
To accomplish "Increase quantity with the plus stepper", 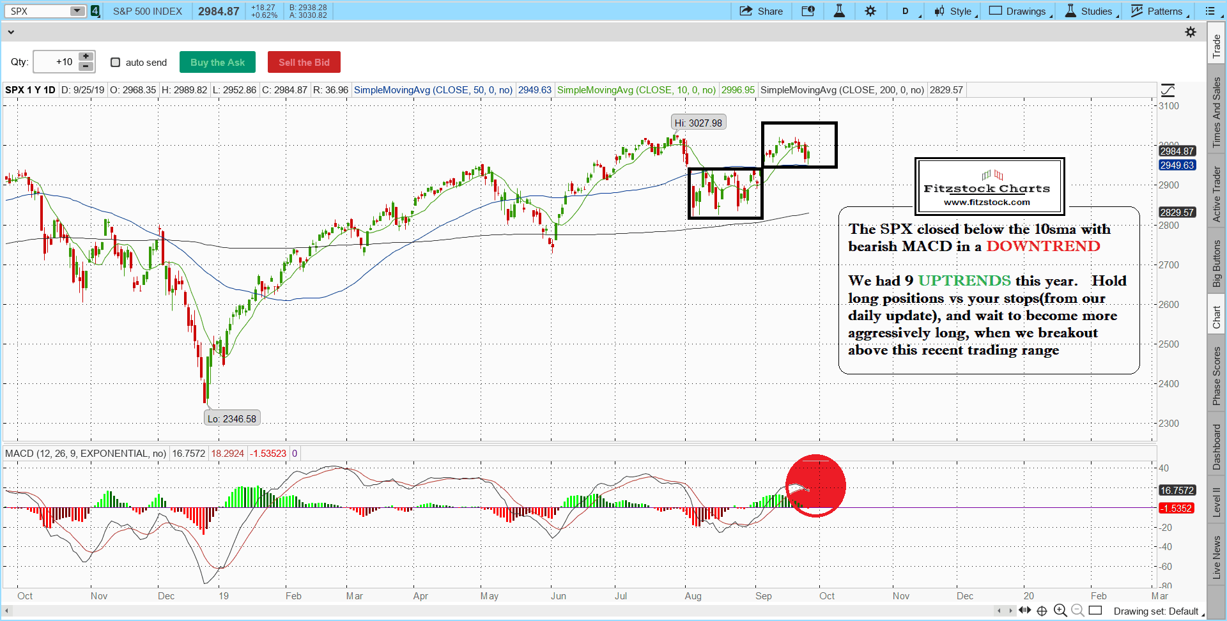I will click(86, 57).
